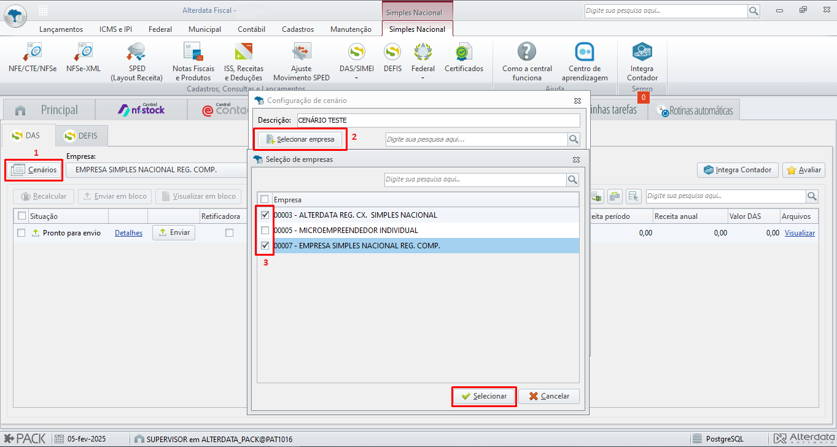Open Centro de aprendizagem
Viewport: 837px width, 447px height.
tap(585, 62)
